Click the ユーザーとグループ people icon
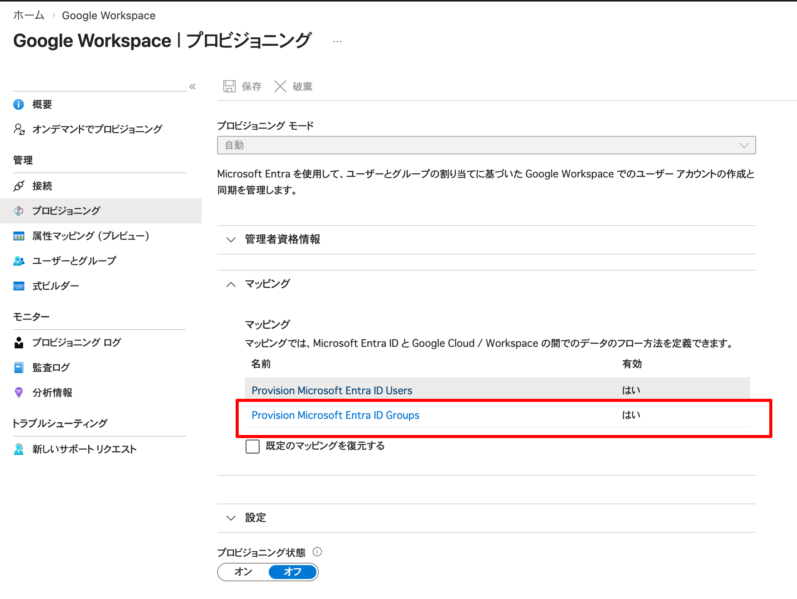Viewport: 797px width, 599px height. tap(18, 261)
